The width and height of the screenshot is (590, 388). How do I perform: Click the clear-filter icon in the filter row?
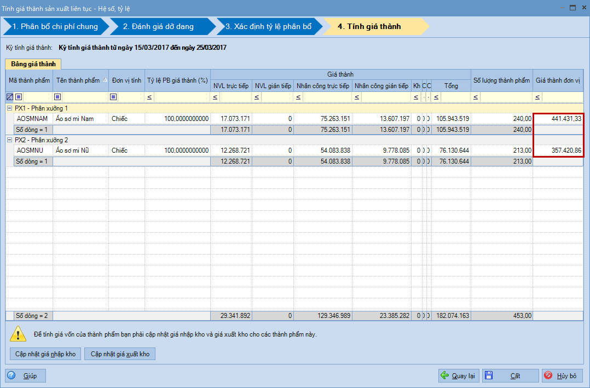point(9,97)
